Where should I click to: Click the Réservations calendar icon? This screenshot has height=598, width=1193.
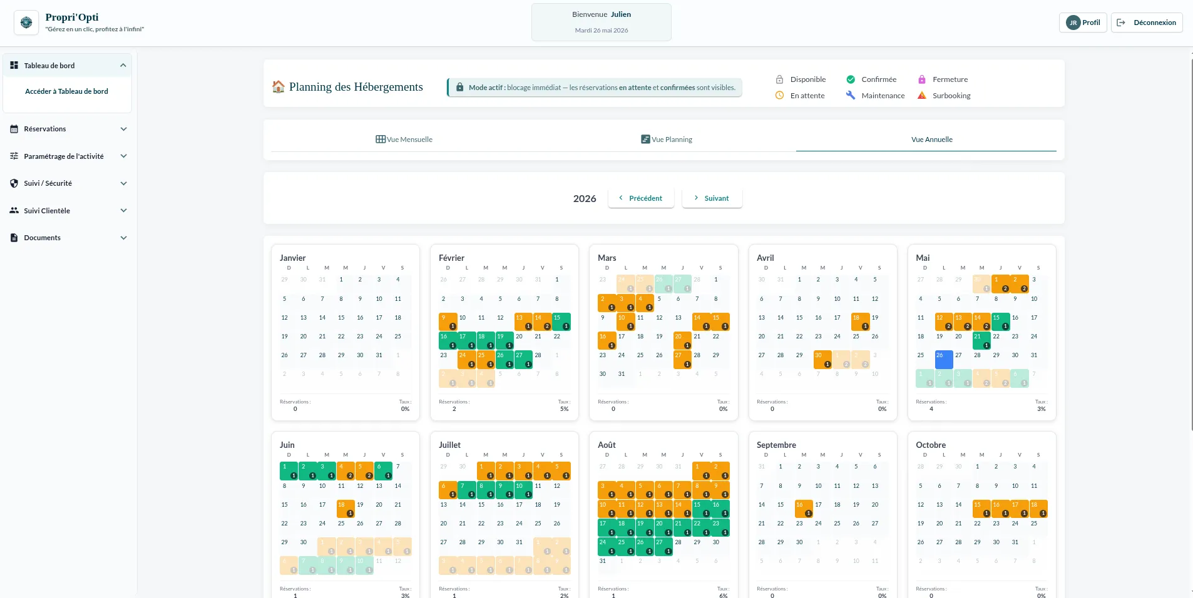(x=14, y=129)
